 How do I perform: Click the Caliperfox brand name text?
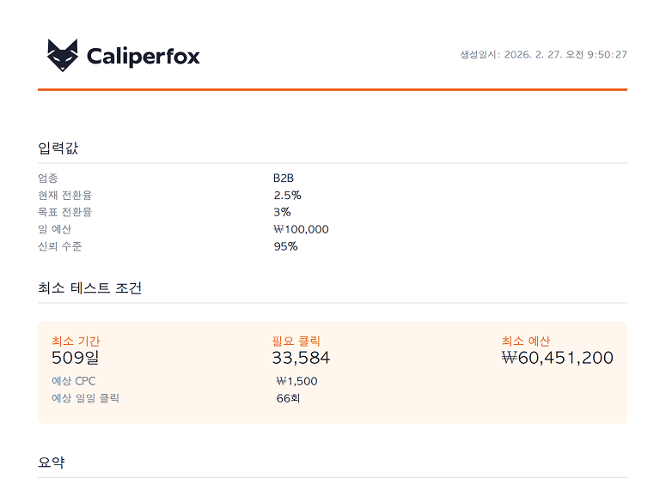point(143,57)
